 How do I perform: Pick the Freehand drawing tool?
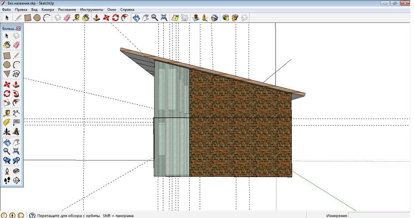pos(16,74)
